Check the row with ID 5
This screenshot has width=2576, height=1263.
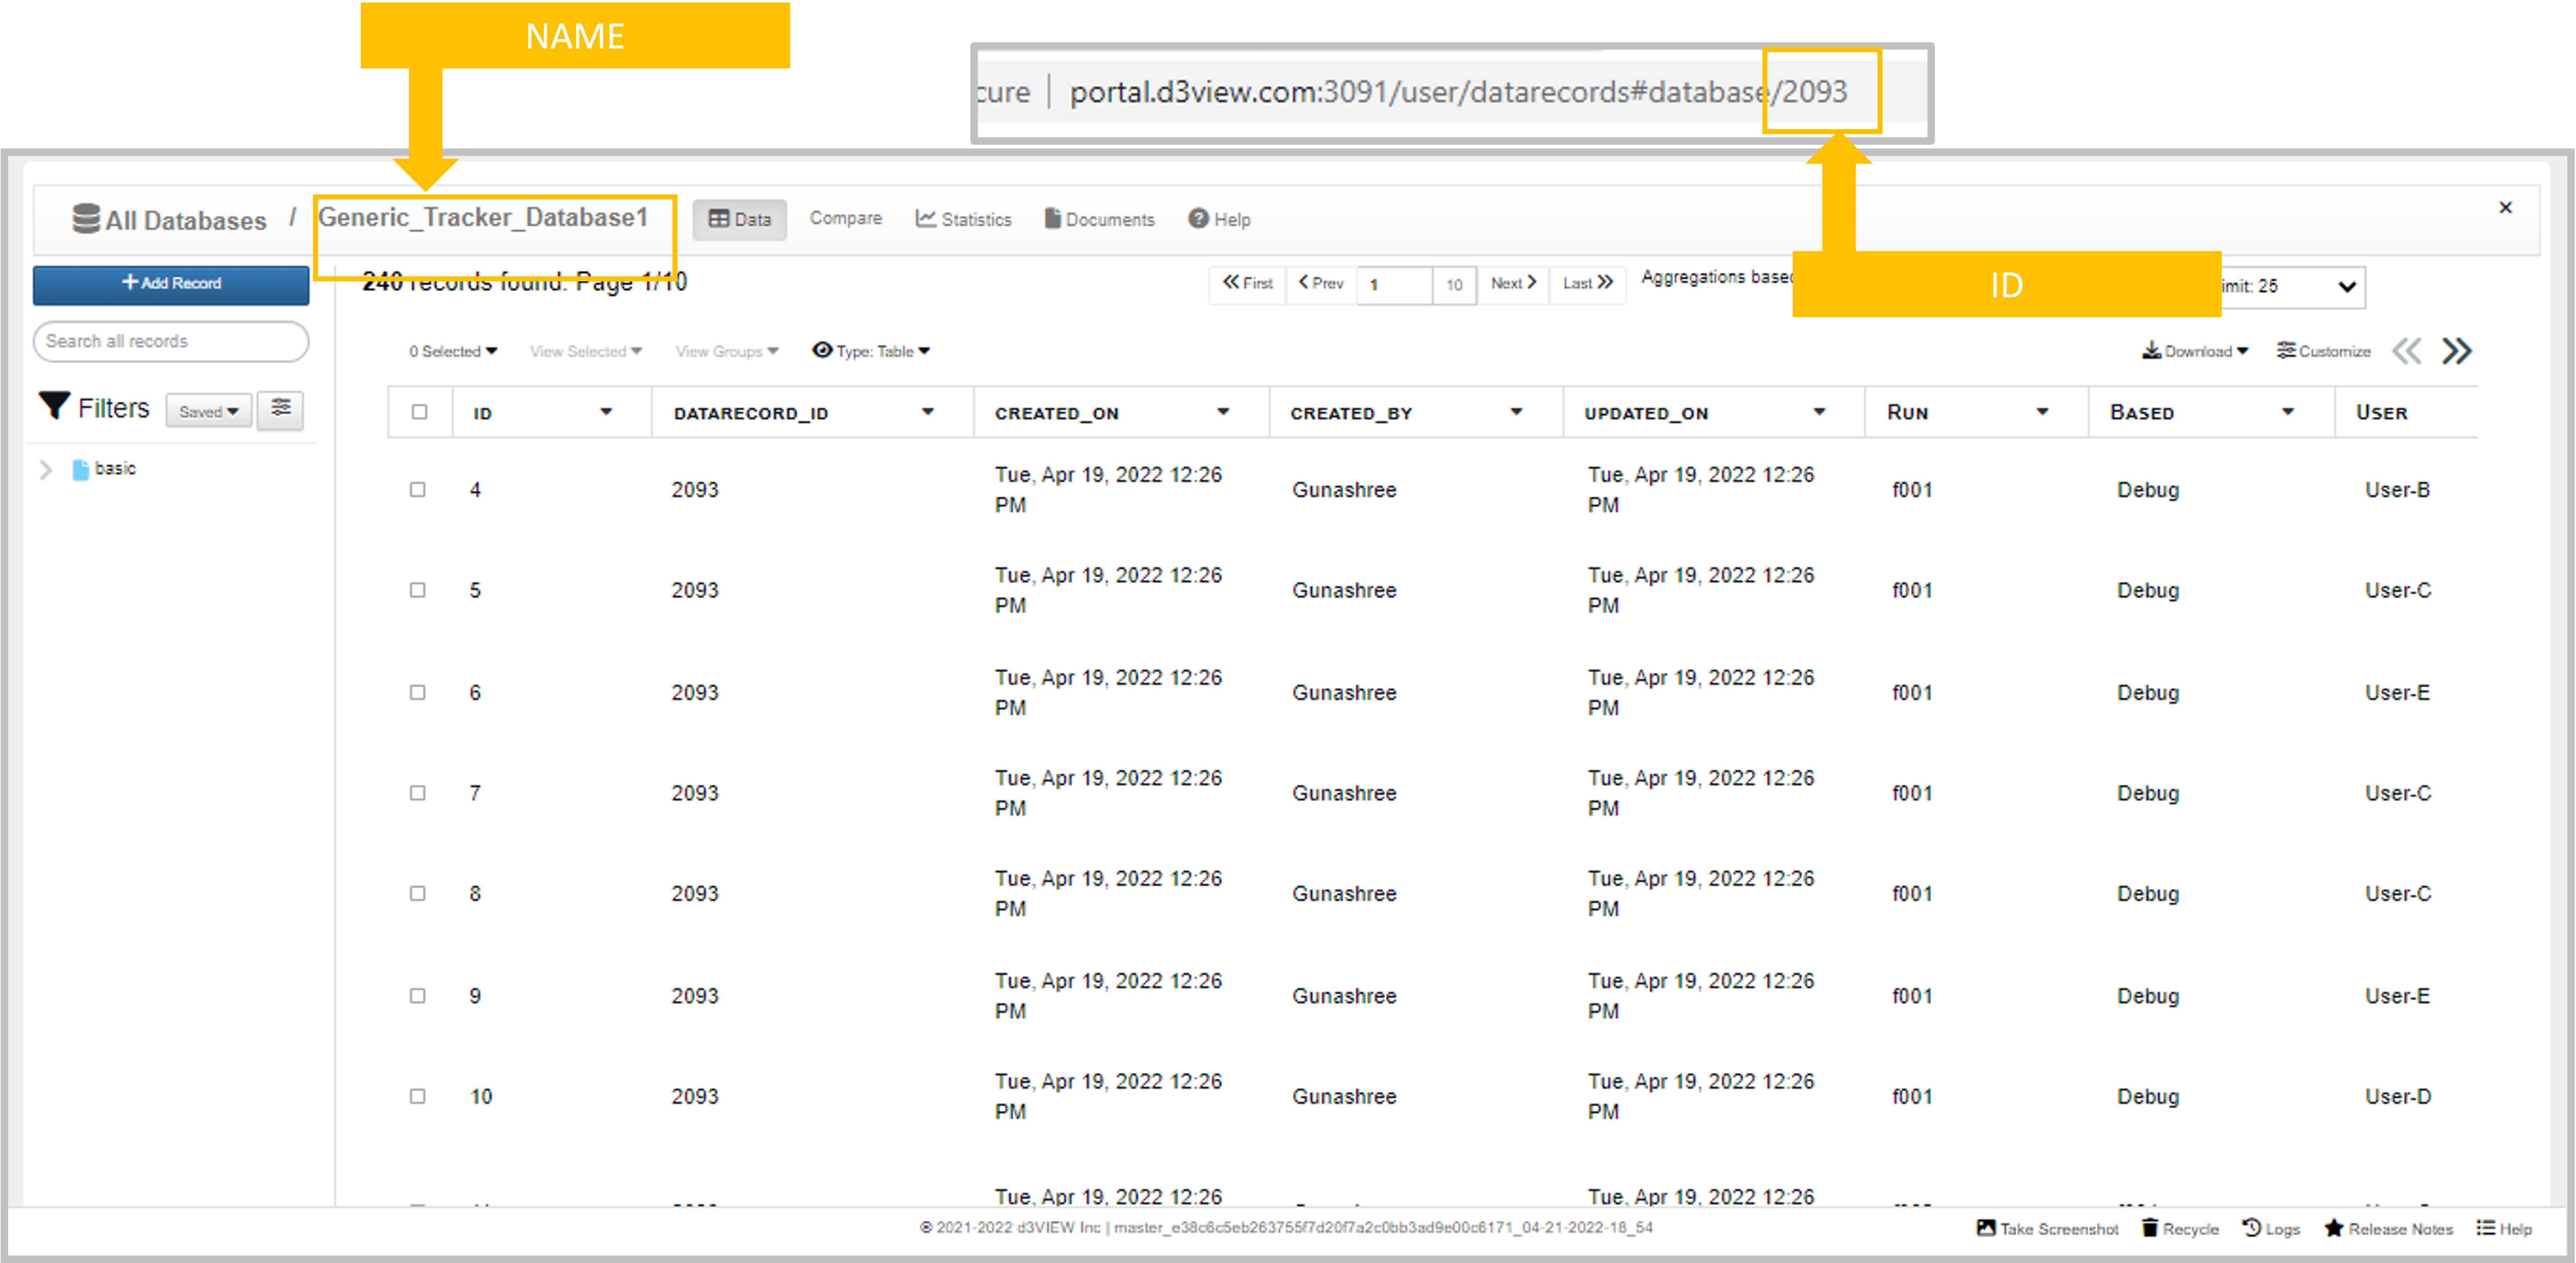click(x=418, y=590)
